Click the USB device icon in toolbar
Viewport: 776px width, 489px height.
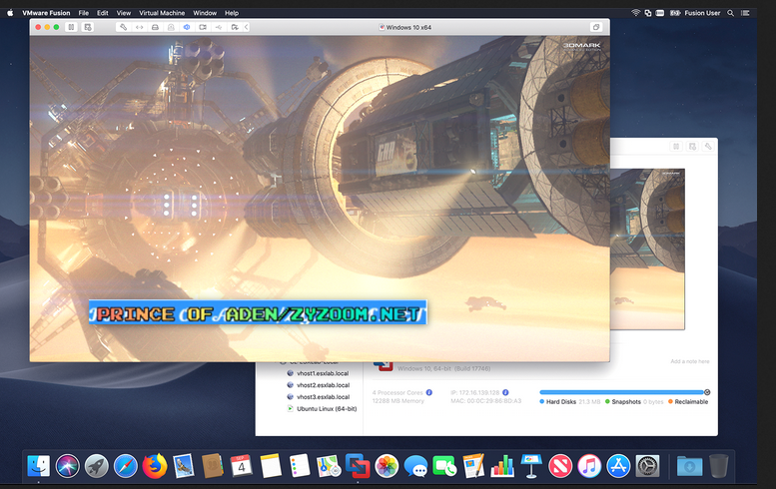point(219,27)
